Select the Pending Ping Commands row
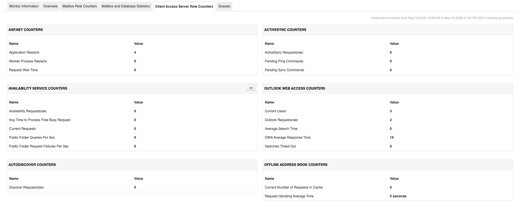The width and height of the screenshot is (520, 205). pyautogui.click(x=388, y=61)
